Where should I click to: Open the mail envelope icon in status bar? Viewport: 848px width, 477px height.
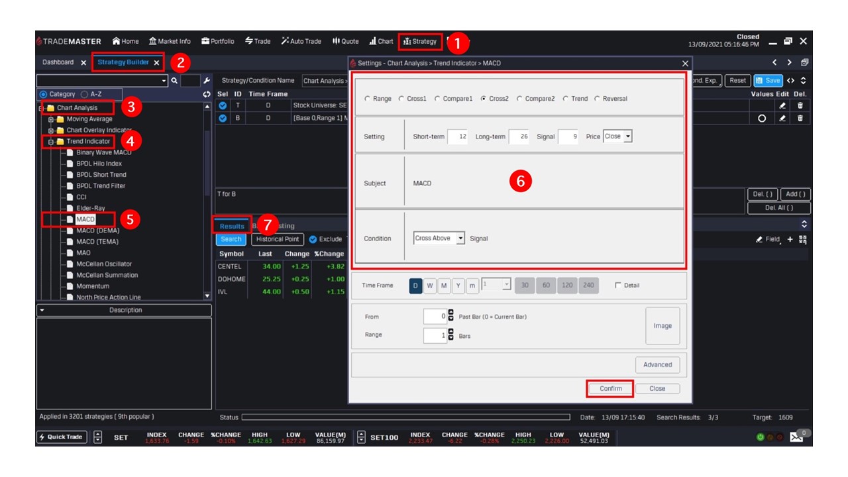[x=796, y=438]
